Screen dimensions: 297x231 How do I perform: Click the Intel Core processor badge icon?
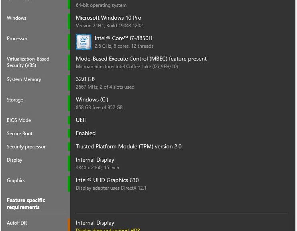[x=83, y=42]
